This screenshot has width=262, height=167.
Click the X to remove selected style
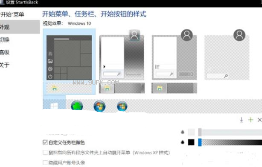pyautogui.click(x=259, y=120)
